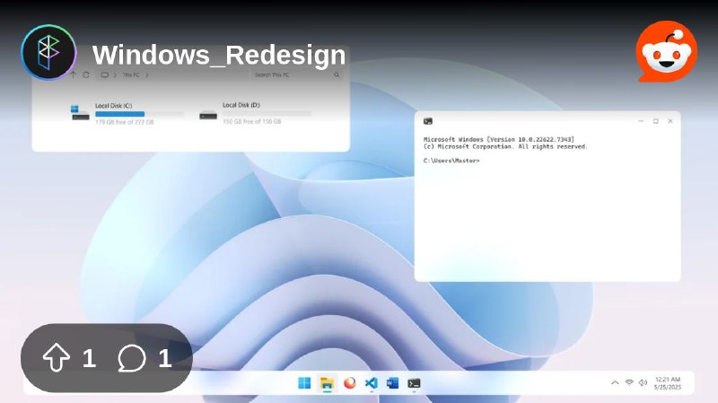
Task: Click the monitor icon in the address bar
Action: point(104,75)
